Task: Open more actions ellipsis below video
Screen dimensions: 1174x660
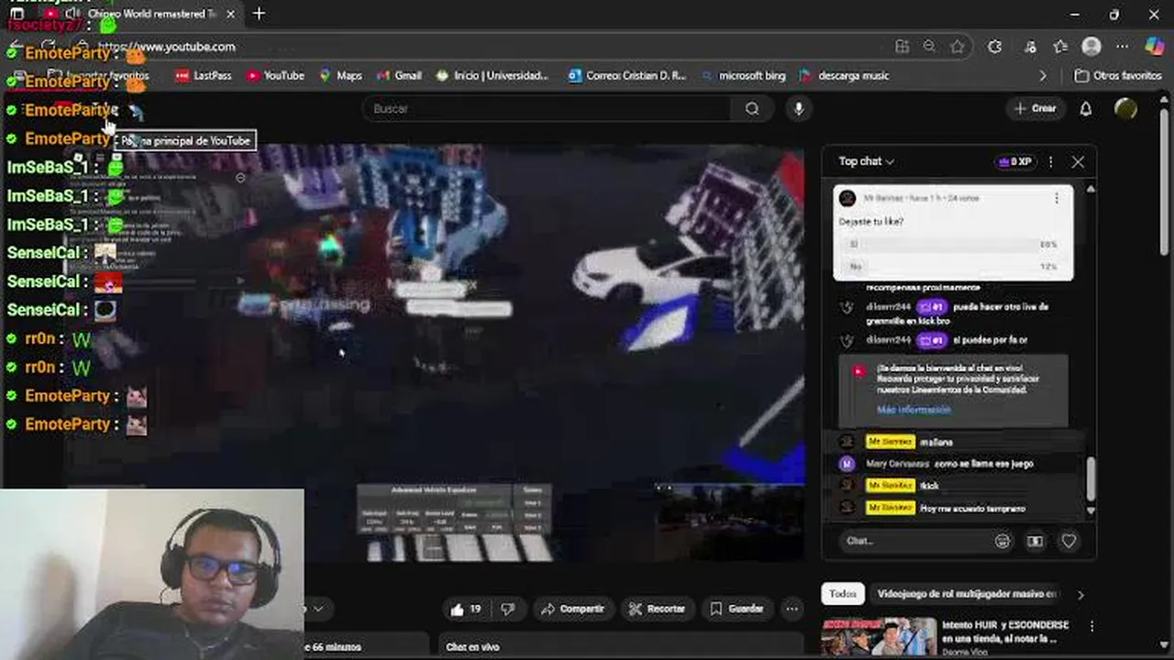Action: (x=792, y=609)
